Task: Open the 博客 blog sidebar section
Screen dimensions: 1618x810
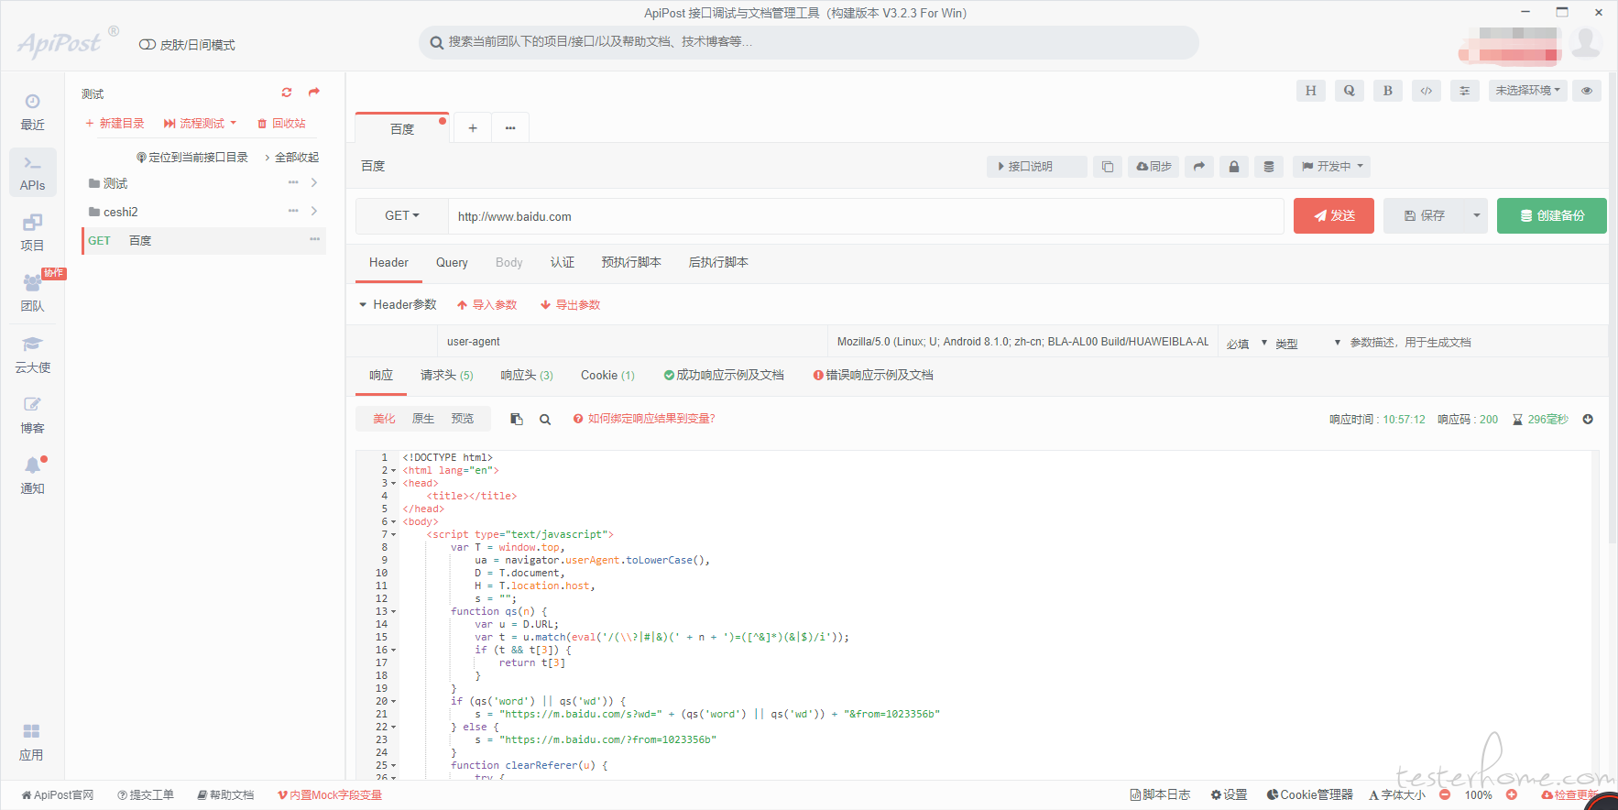Action: coord(32,414)
